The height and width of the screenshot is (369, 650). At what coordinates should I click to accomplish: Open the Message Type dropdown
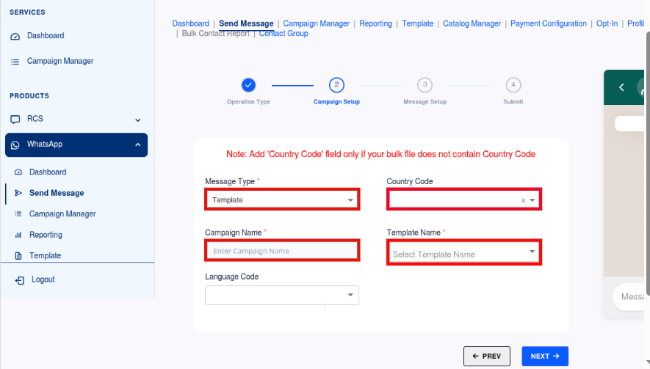[282, 200]
